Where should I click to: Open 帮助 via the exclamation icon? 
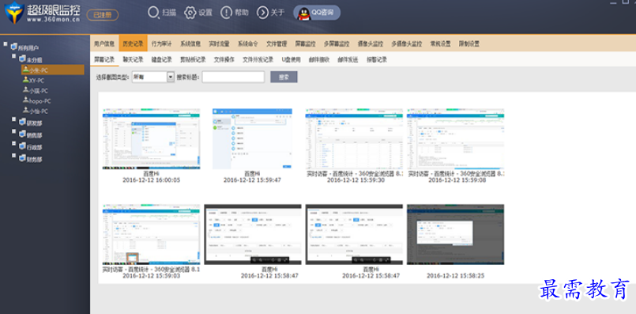(226, 13)
